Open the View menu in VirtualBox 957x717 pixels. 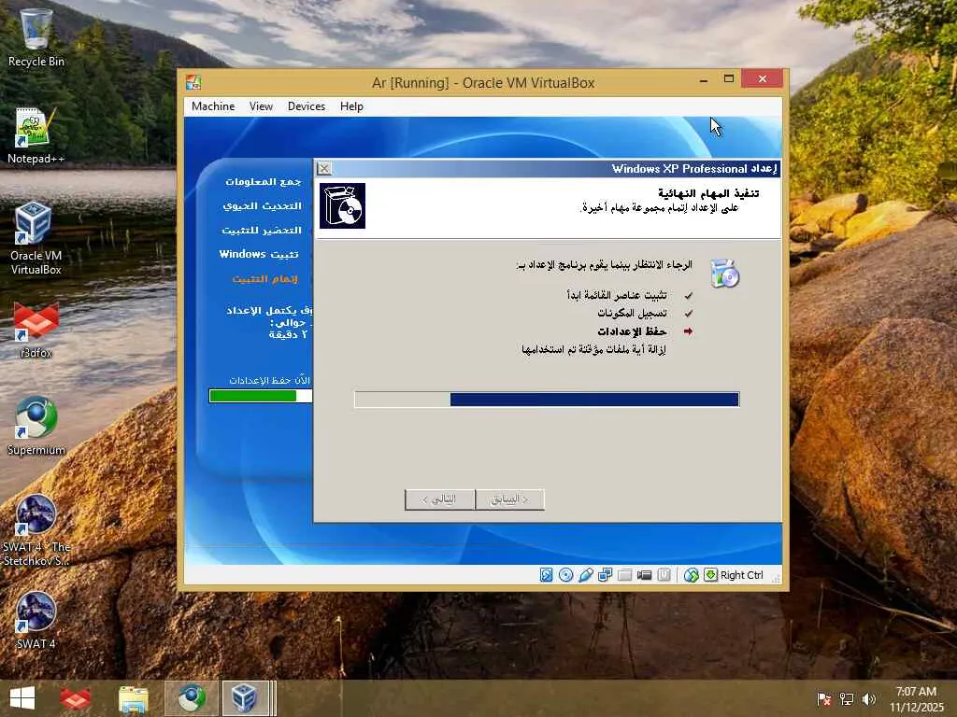261,106
